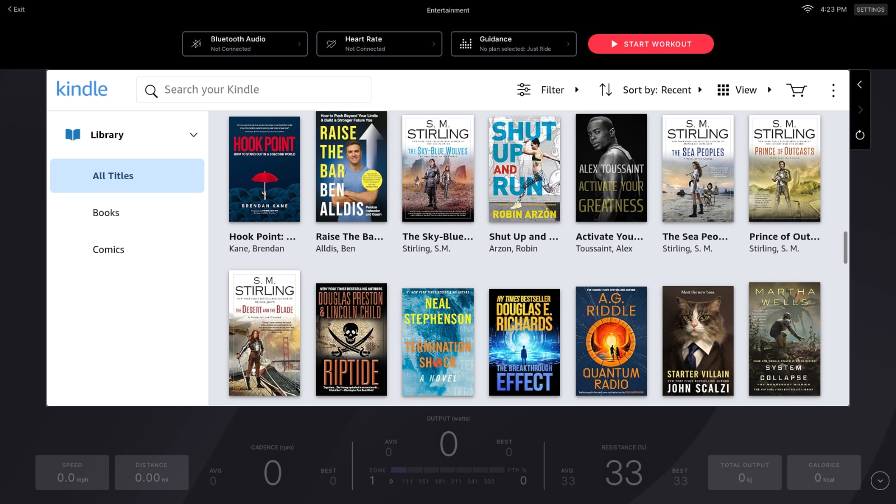The height and width of the screenshot is (504, 896).
Task: Go forward with the browser forward chevron
Action: click(x=860, y=110)
